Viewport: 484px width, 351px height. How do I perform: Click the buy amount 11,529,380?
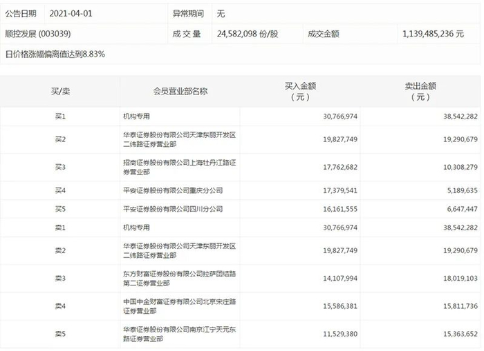pyautogui.click(x=340, y=334)
